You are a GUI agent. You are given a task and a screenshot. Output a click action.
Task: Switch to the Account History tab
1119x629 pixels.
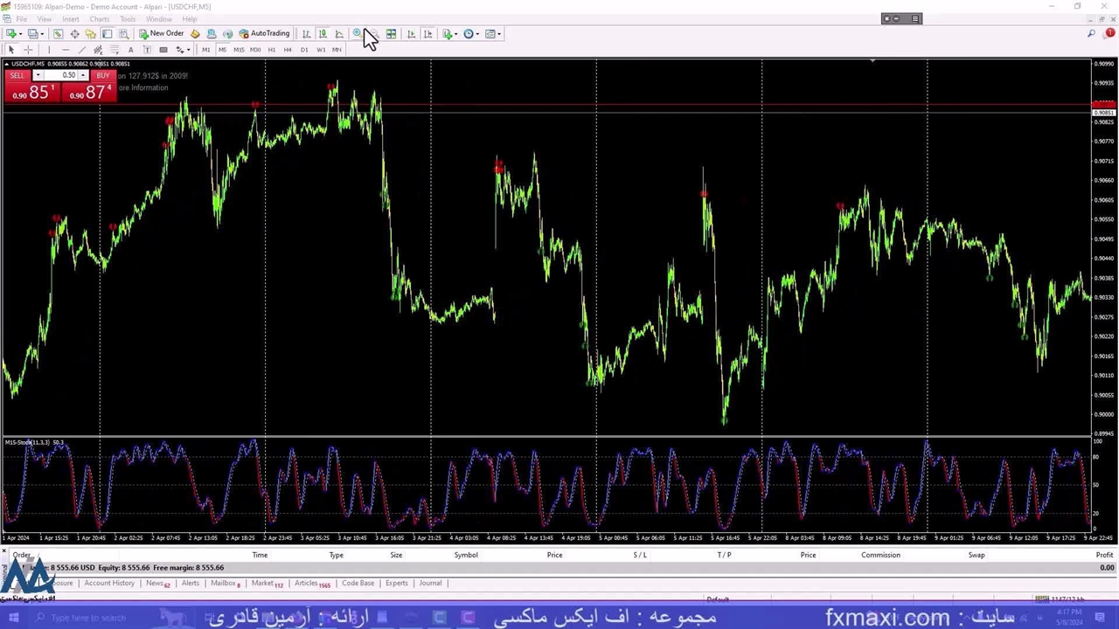click(109, 584)
